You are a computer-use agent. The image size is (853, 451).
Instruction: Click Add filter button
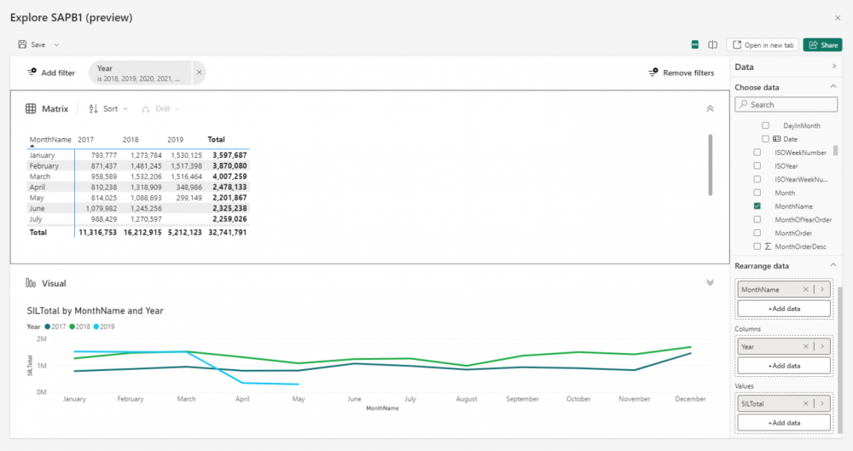51,72
